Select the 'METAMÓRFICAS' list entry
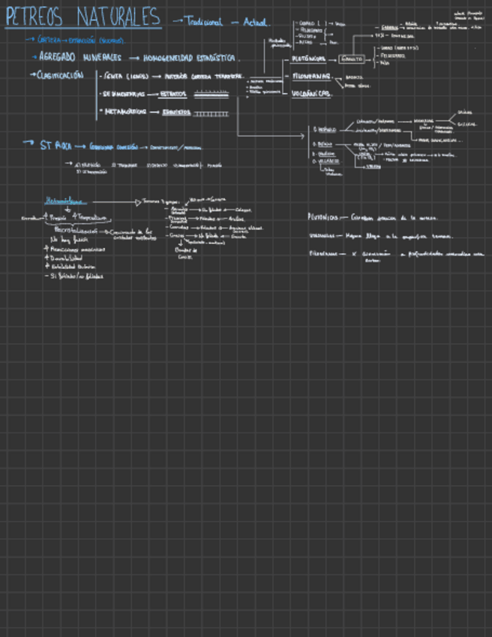This screenshot has width=492, height=637. (125, 111)
